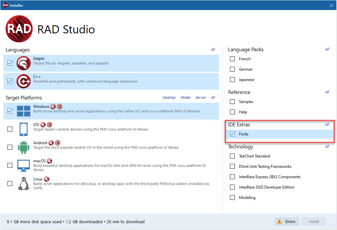Select Desktop target platforms link

click(169, 98)
